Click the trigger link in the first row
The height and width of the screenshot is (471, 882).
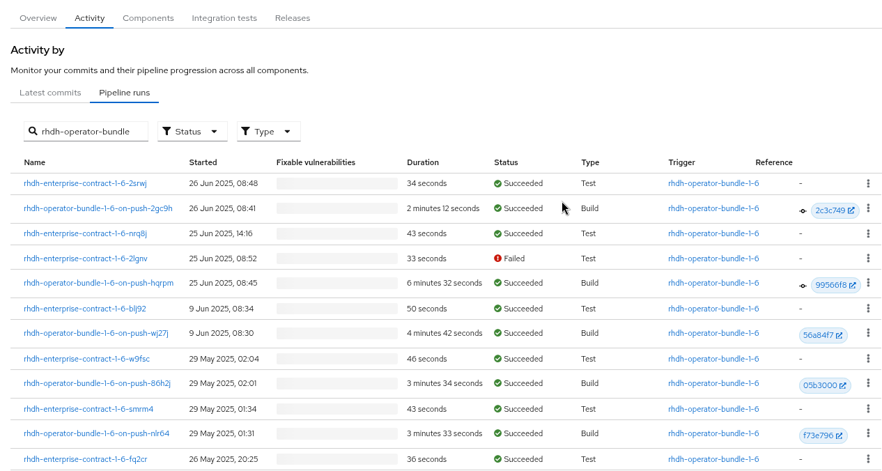713,183
